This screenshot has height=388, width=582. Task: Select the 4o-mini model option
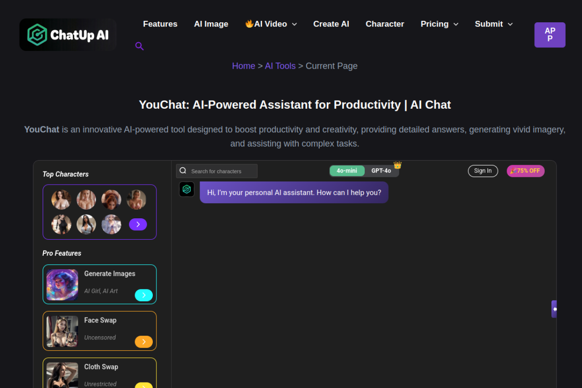347,171
